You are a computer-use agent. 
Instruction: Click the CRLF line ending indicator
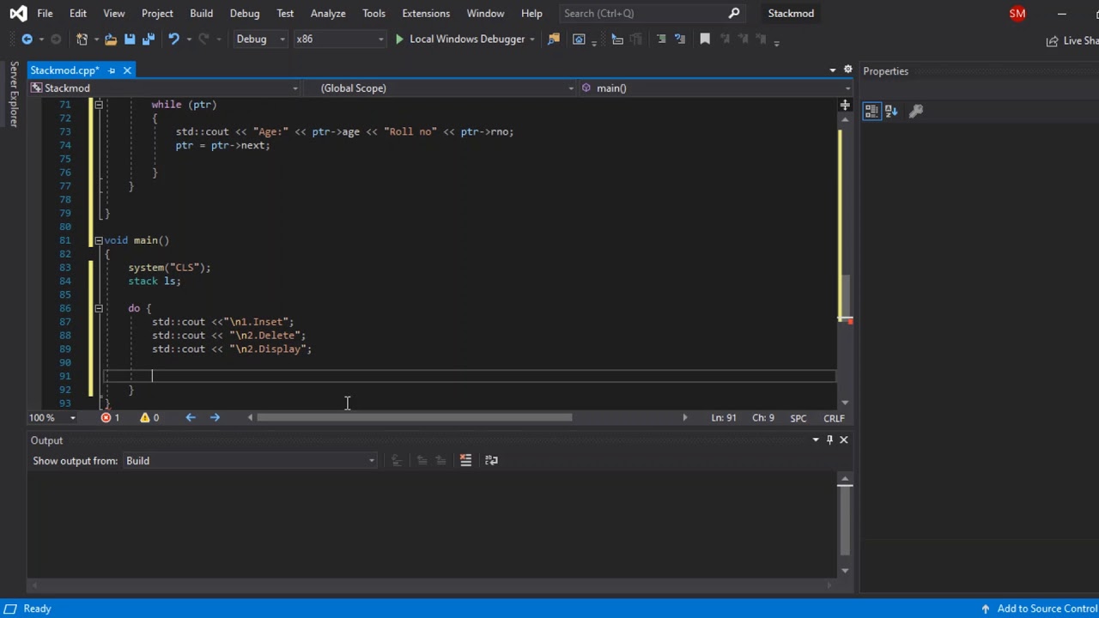coord(834,418)
